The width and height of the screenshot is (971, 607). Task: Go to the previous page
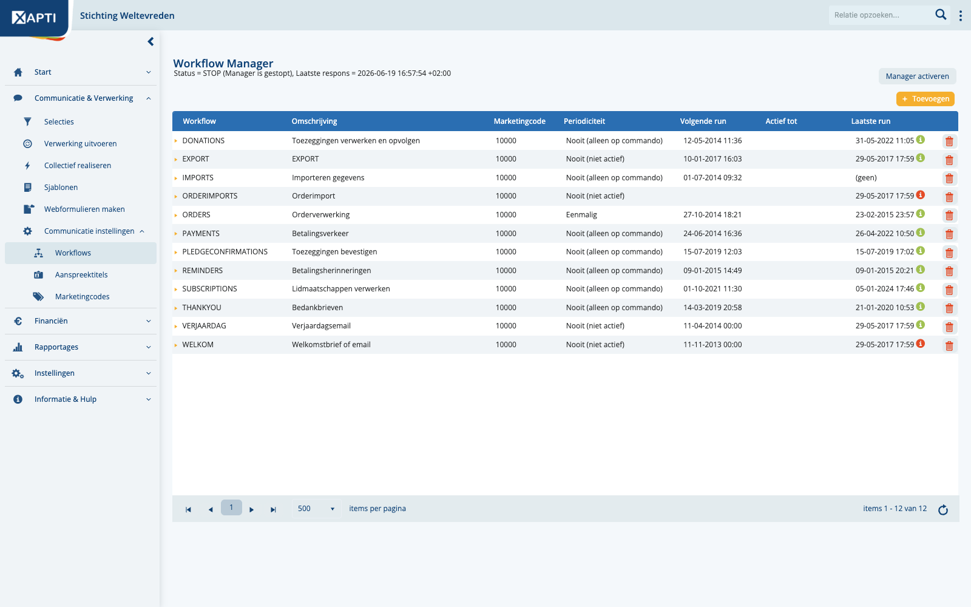210,509
